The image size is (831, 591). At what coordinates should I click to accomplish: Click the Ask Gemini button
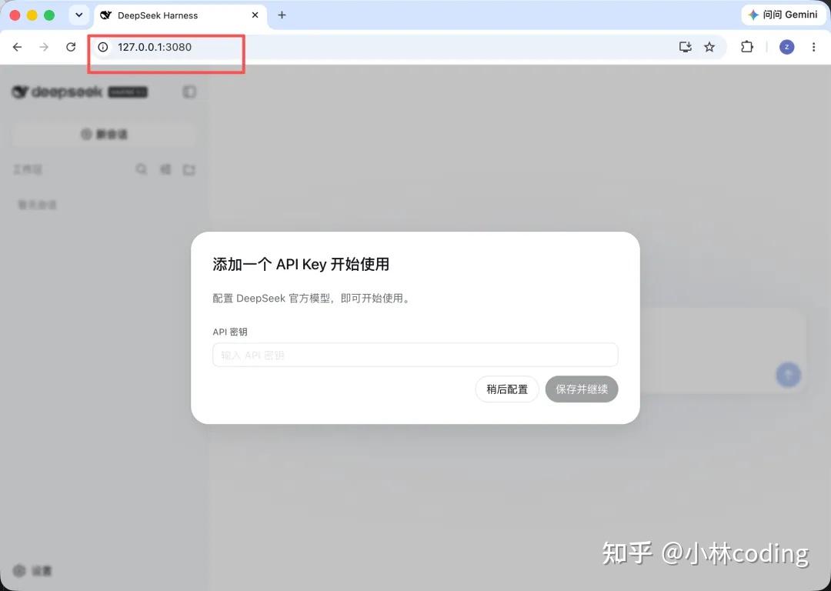click(x=784, y=15)
